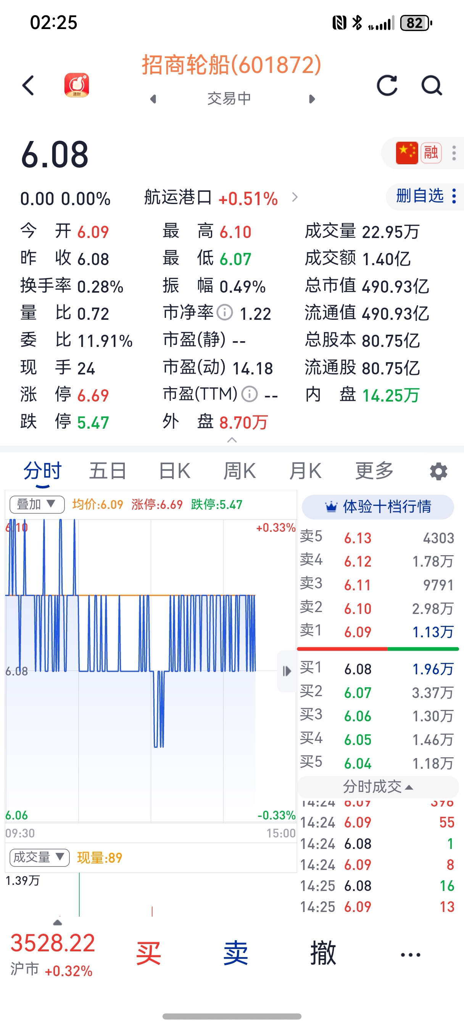Tap the red-green buy/sell ratio bar

click(x=378, y=649)
